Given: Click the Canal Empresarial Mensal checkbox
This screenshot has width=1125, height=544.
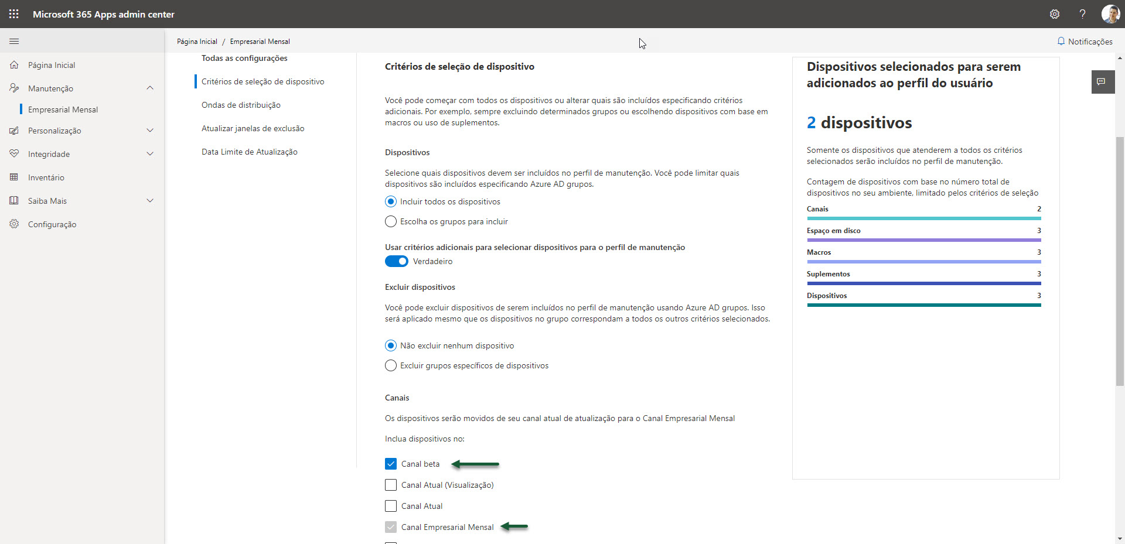Looking at the screenshot, I should coord(391,528).
